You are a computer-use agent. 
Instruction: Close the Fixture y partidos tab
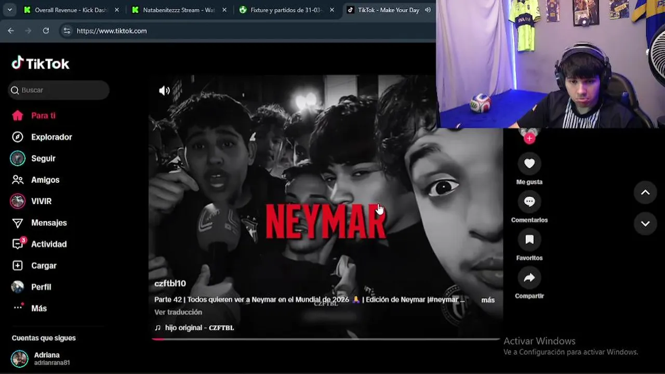click(x=332, y=10)
